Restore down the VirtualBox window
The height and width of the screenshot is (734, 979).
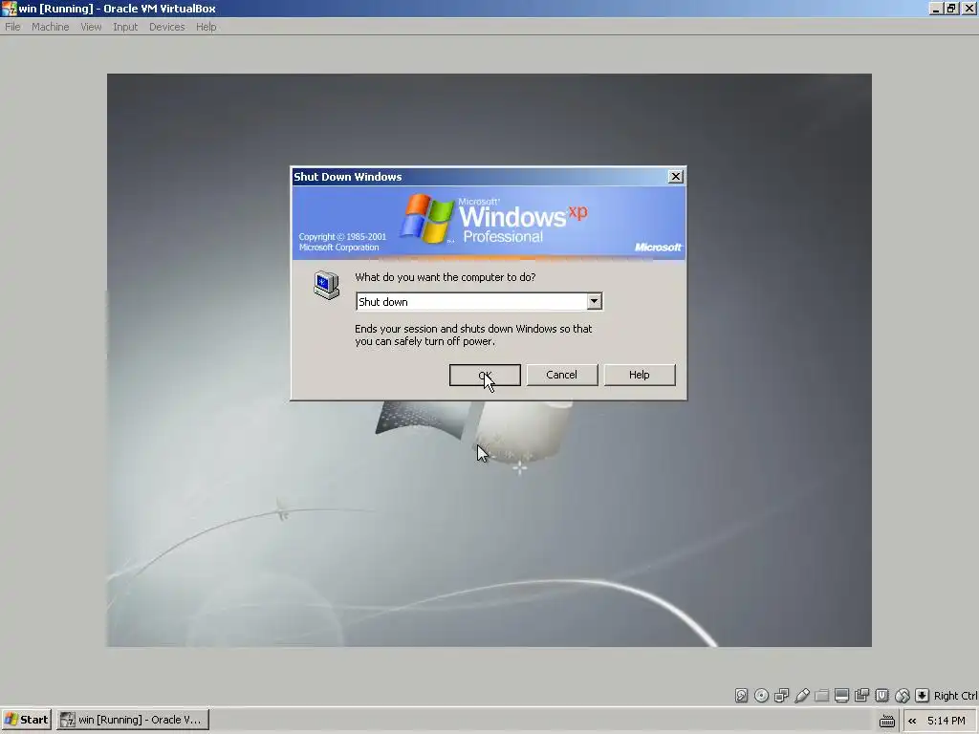pyautogui.click(x=951, y=9)
